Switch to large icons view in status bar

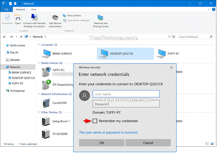tap(212, 144)
